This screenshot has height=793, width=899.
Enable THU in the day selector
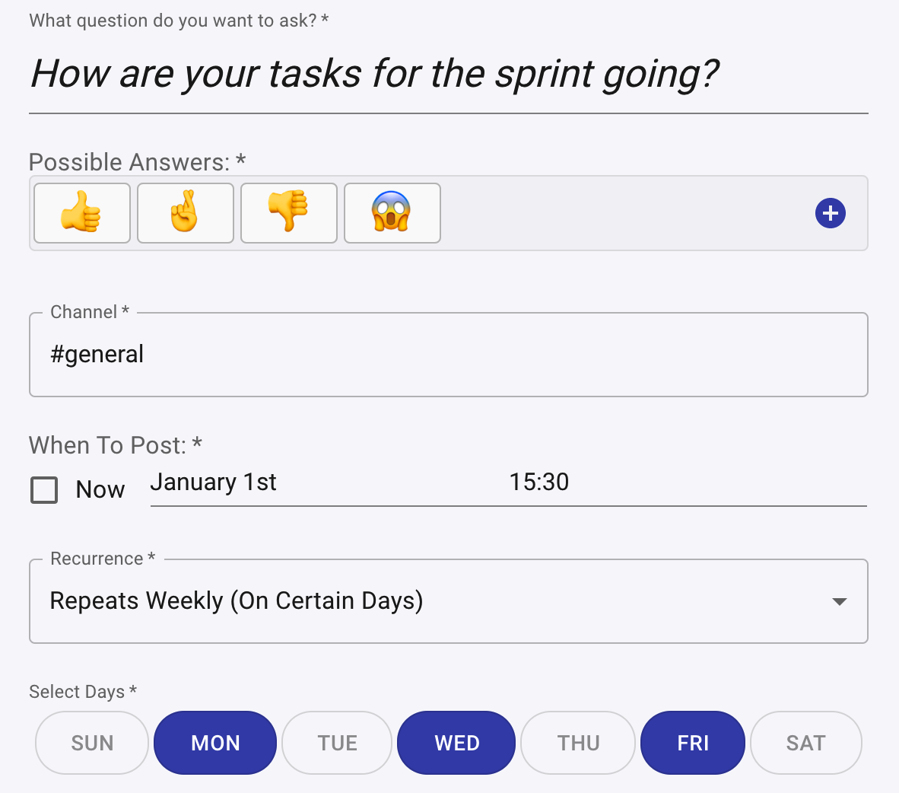click(x=578, y=743)
